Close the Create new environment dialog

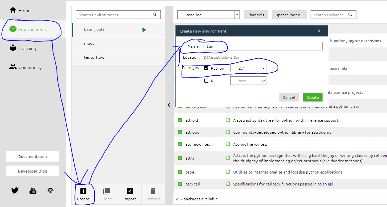coord(319,31)
